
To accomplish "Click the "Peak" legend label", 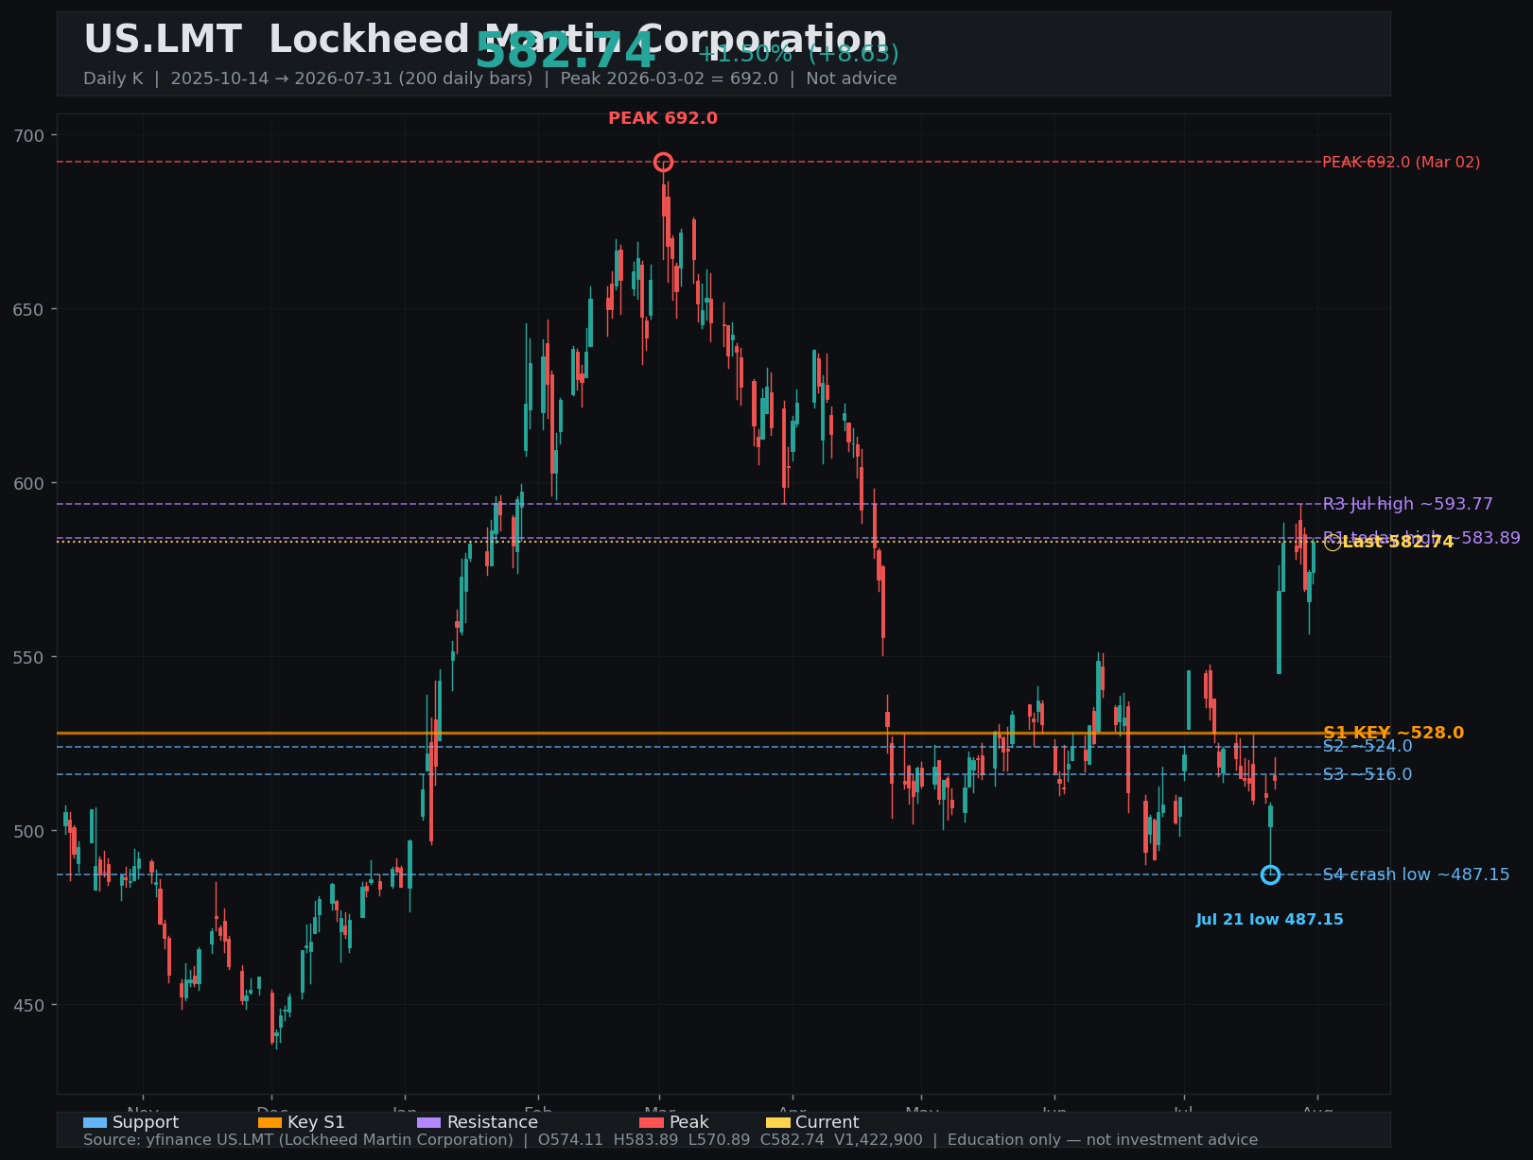I will tap(689, 1123).
